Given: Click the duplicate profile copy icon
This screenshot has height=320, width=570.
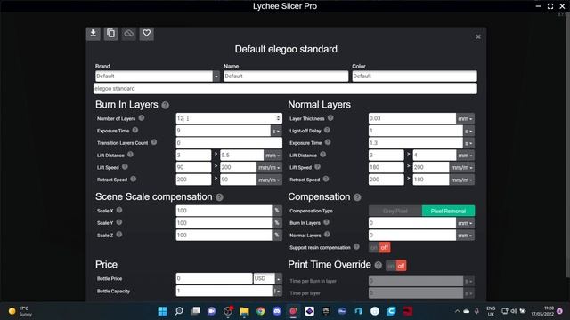Looking at the screenshot, I should (110, 34).
